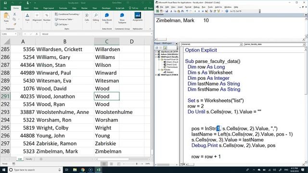Click the Tell me search box
The width and height of the screenshot is (308, 173).
pyautogui.click(x=134, y=8)
